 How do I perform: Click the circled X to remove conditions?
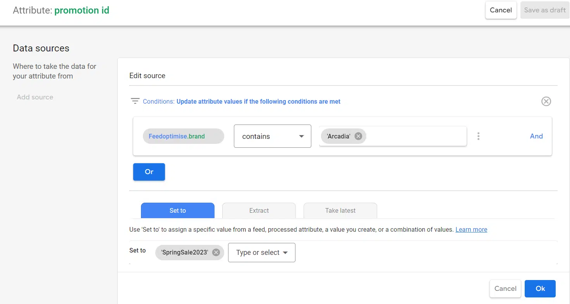click(546, 101)
